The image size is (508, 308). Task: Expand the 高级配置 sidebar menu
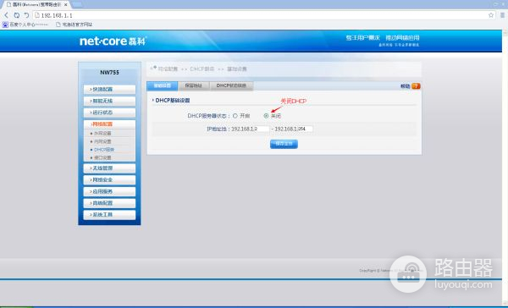109,203
